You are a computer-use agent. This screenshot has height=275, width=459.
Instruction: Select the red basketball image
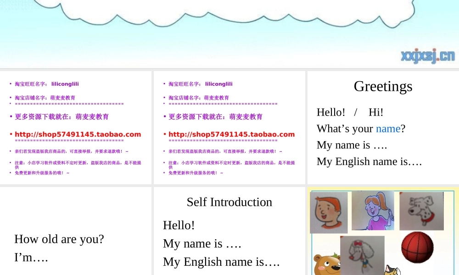417,247
